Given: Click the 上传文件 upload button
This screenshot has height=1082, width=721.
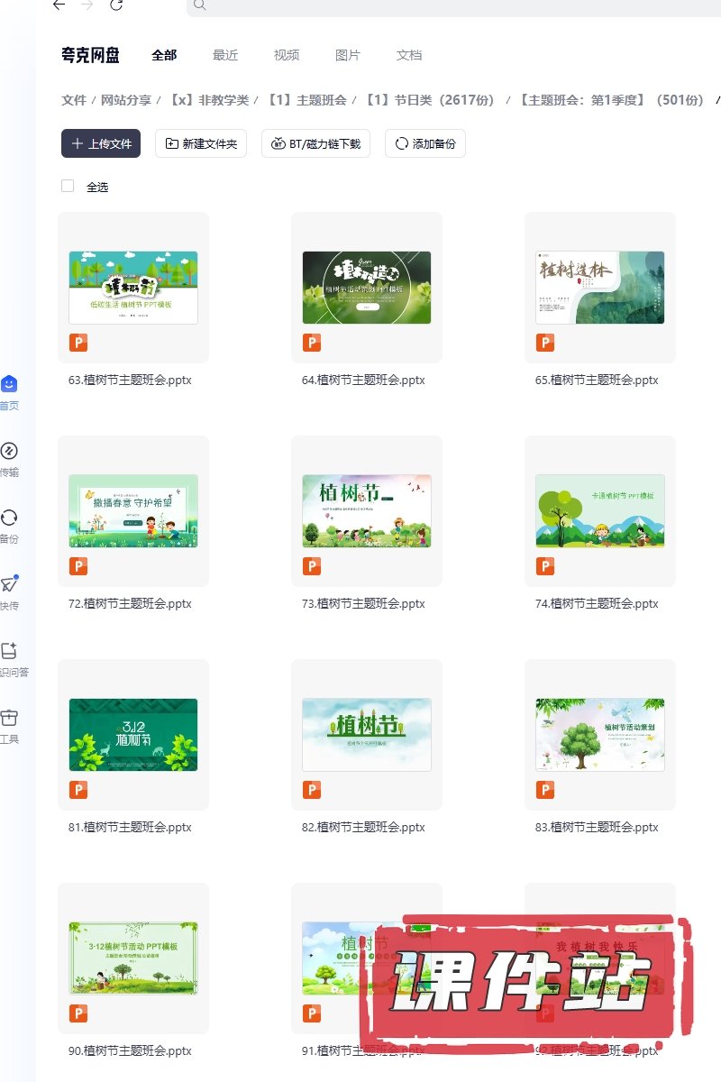Looking at the screenshot, I should (101, 143).
